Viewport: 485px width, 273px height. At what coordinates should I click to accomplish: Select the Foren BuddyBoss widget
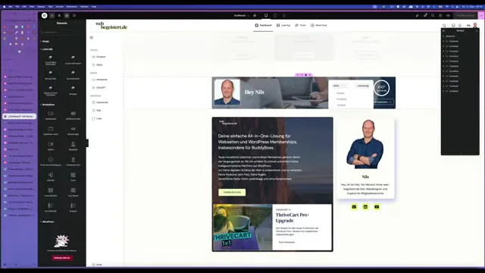[x=73, y=177]
